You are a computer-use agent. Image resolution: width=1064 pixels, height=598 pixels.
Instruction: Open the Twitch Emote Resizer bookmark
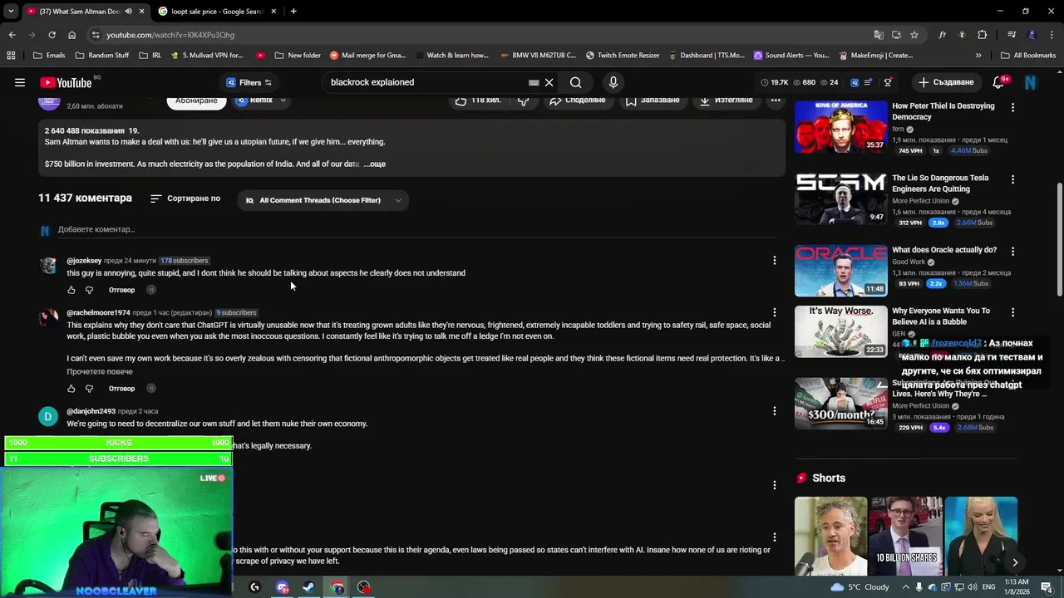[x=623, y=56]
